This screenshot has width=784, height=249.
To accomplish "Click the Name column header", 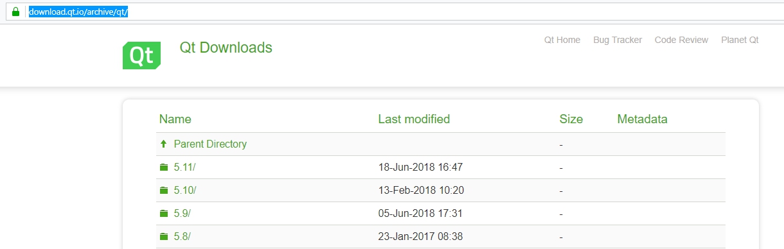I will (175, 119).
